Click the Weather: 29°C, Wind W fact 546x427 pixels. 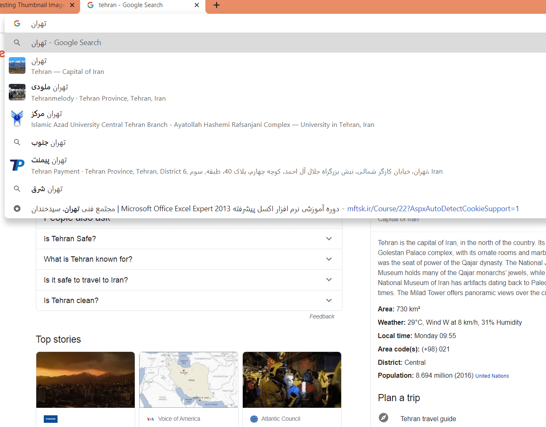[x=450, y=323]
